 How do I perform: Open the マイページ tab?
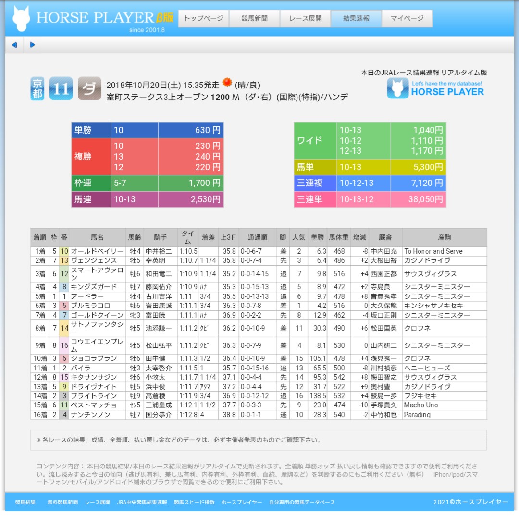click(x=407, y=19)
